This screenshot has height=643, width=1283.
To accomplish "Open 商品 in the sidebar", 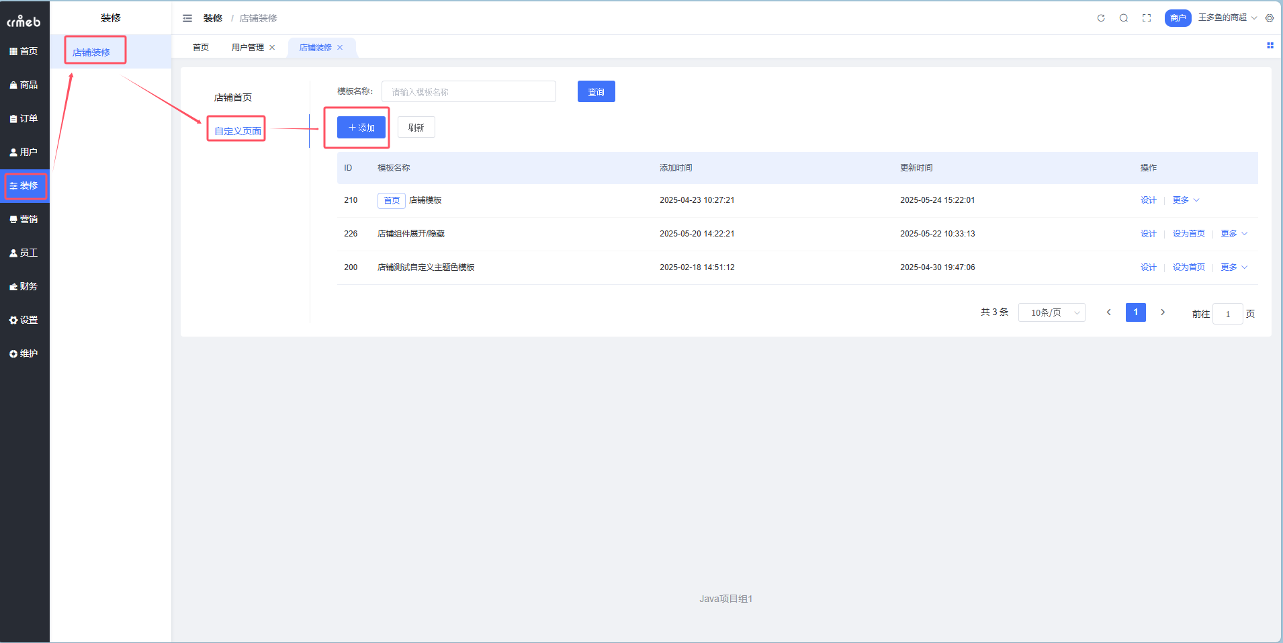I will [x=24, y=85].
